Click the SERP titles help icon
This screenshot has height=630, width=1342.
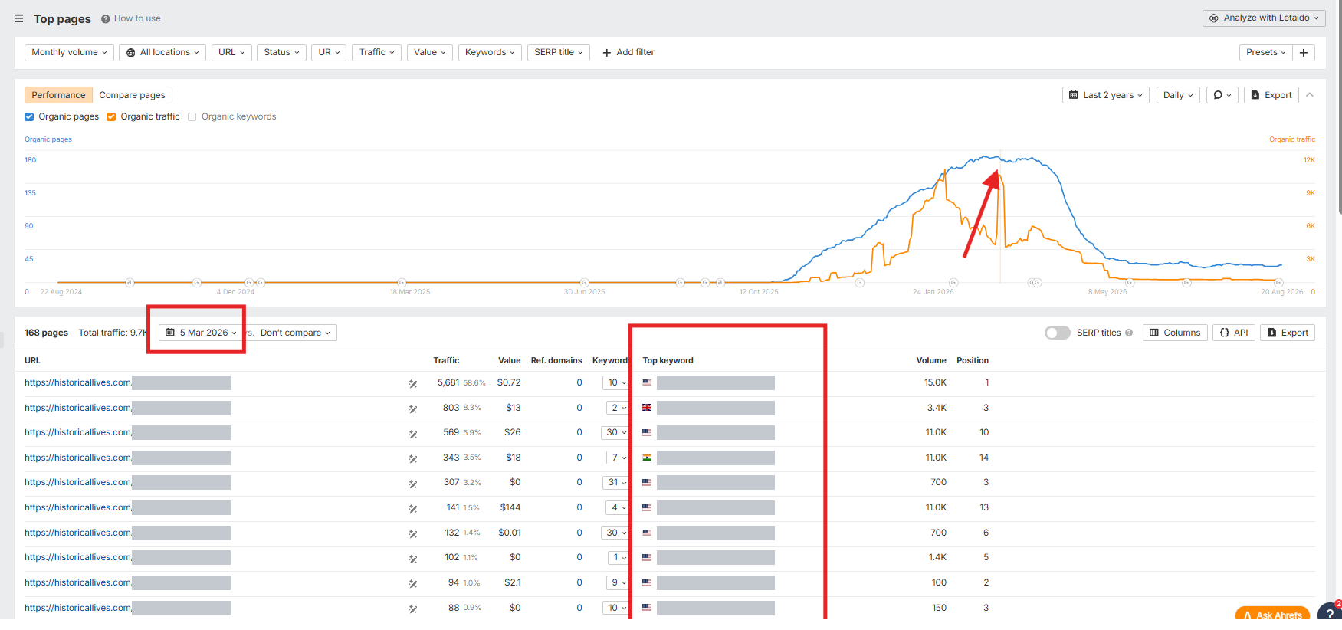click(x=1129, y=333)
